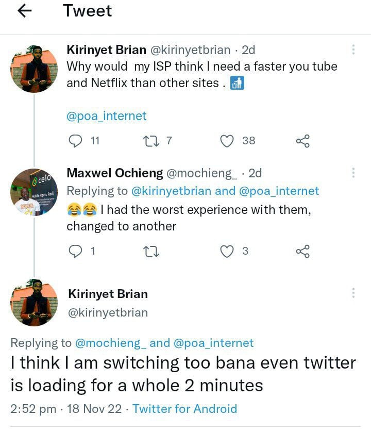This screenshot has height=431, width=371.
Task: Share Maxwel Ochieng's reply
Action: click(x=302, y=251)
